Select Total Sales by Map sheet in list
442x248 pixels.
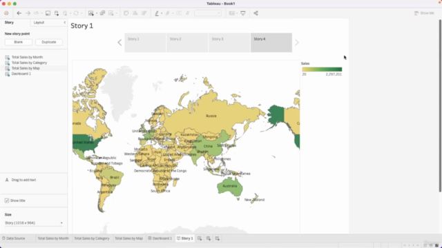26,68
